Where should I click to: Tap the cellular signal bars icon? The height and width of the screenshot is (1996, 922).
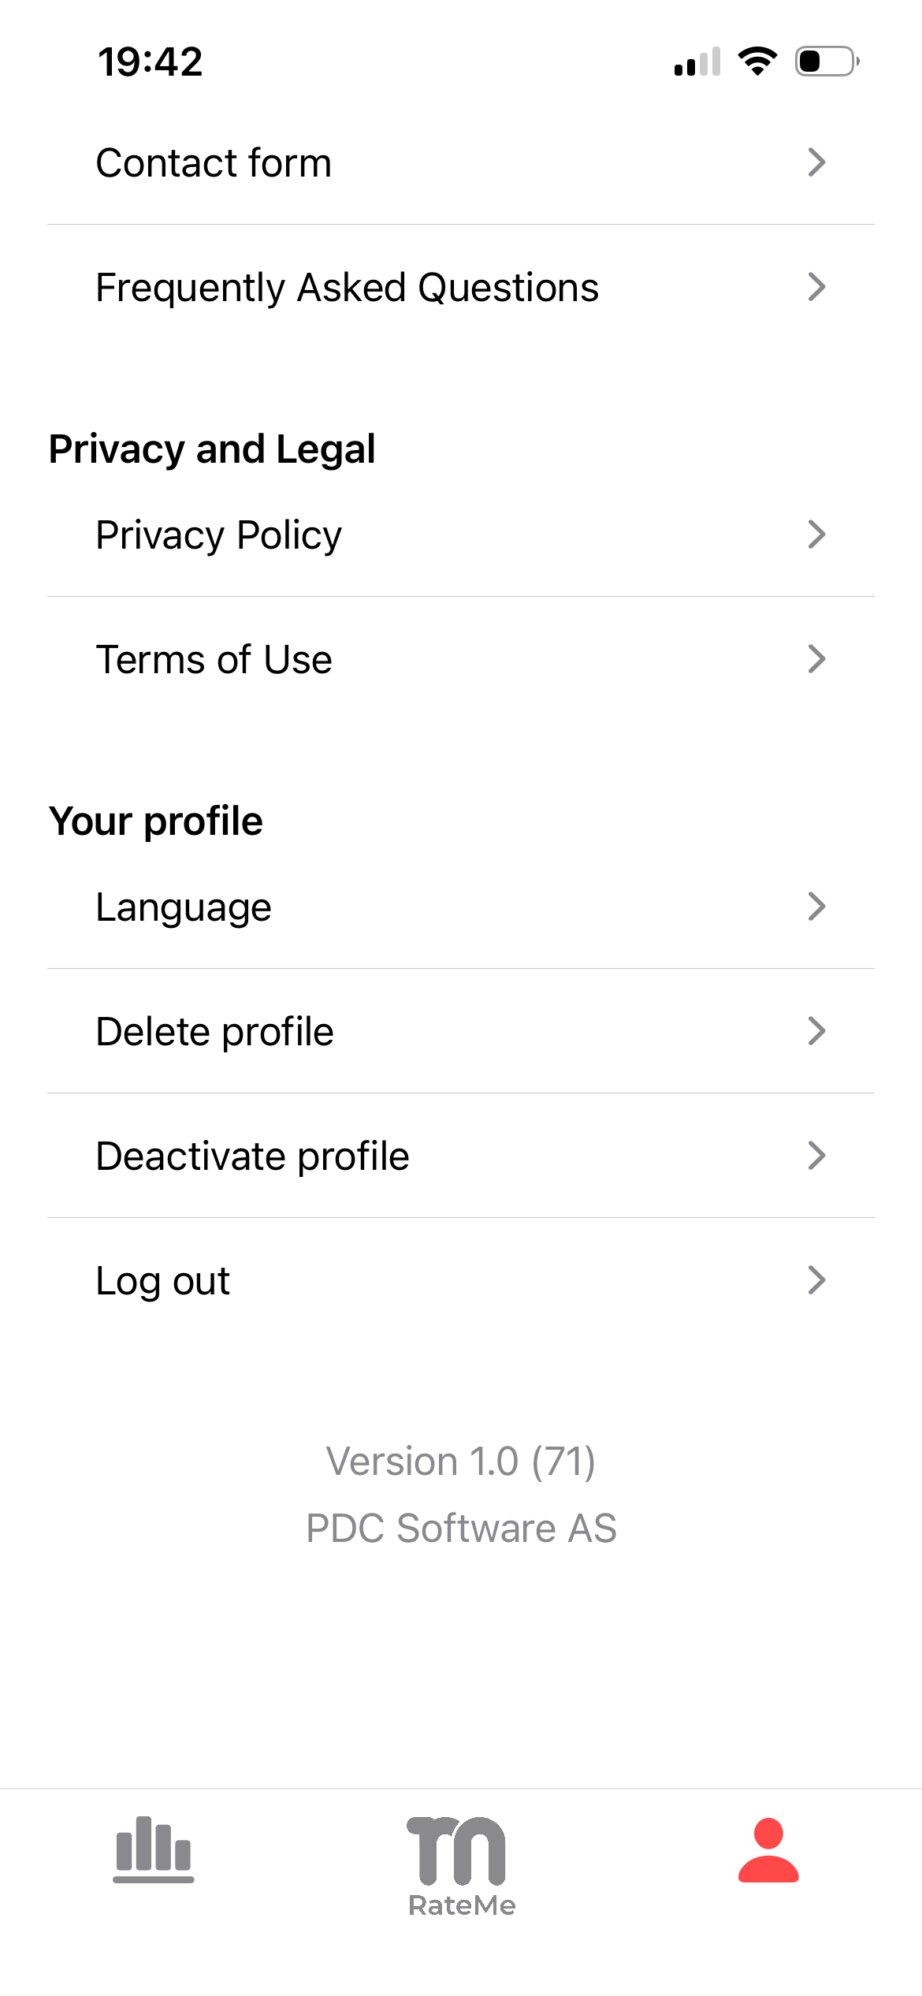coord(697,62)
